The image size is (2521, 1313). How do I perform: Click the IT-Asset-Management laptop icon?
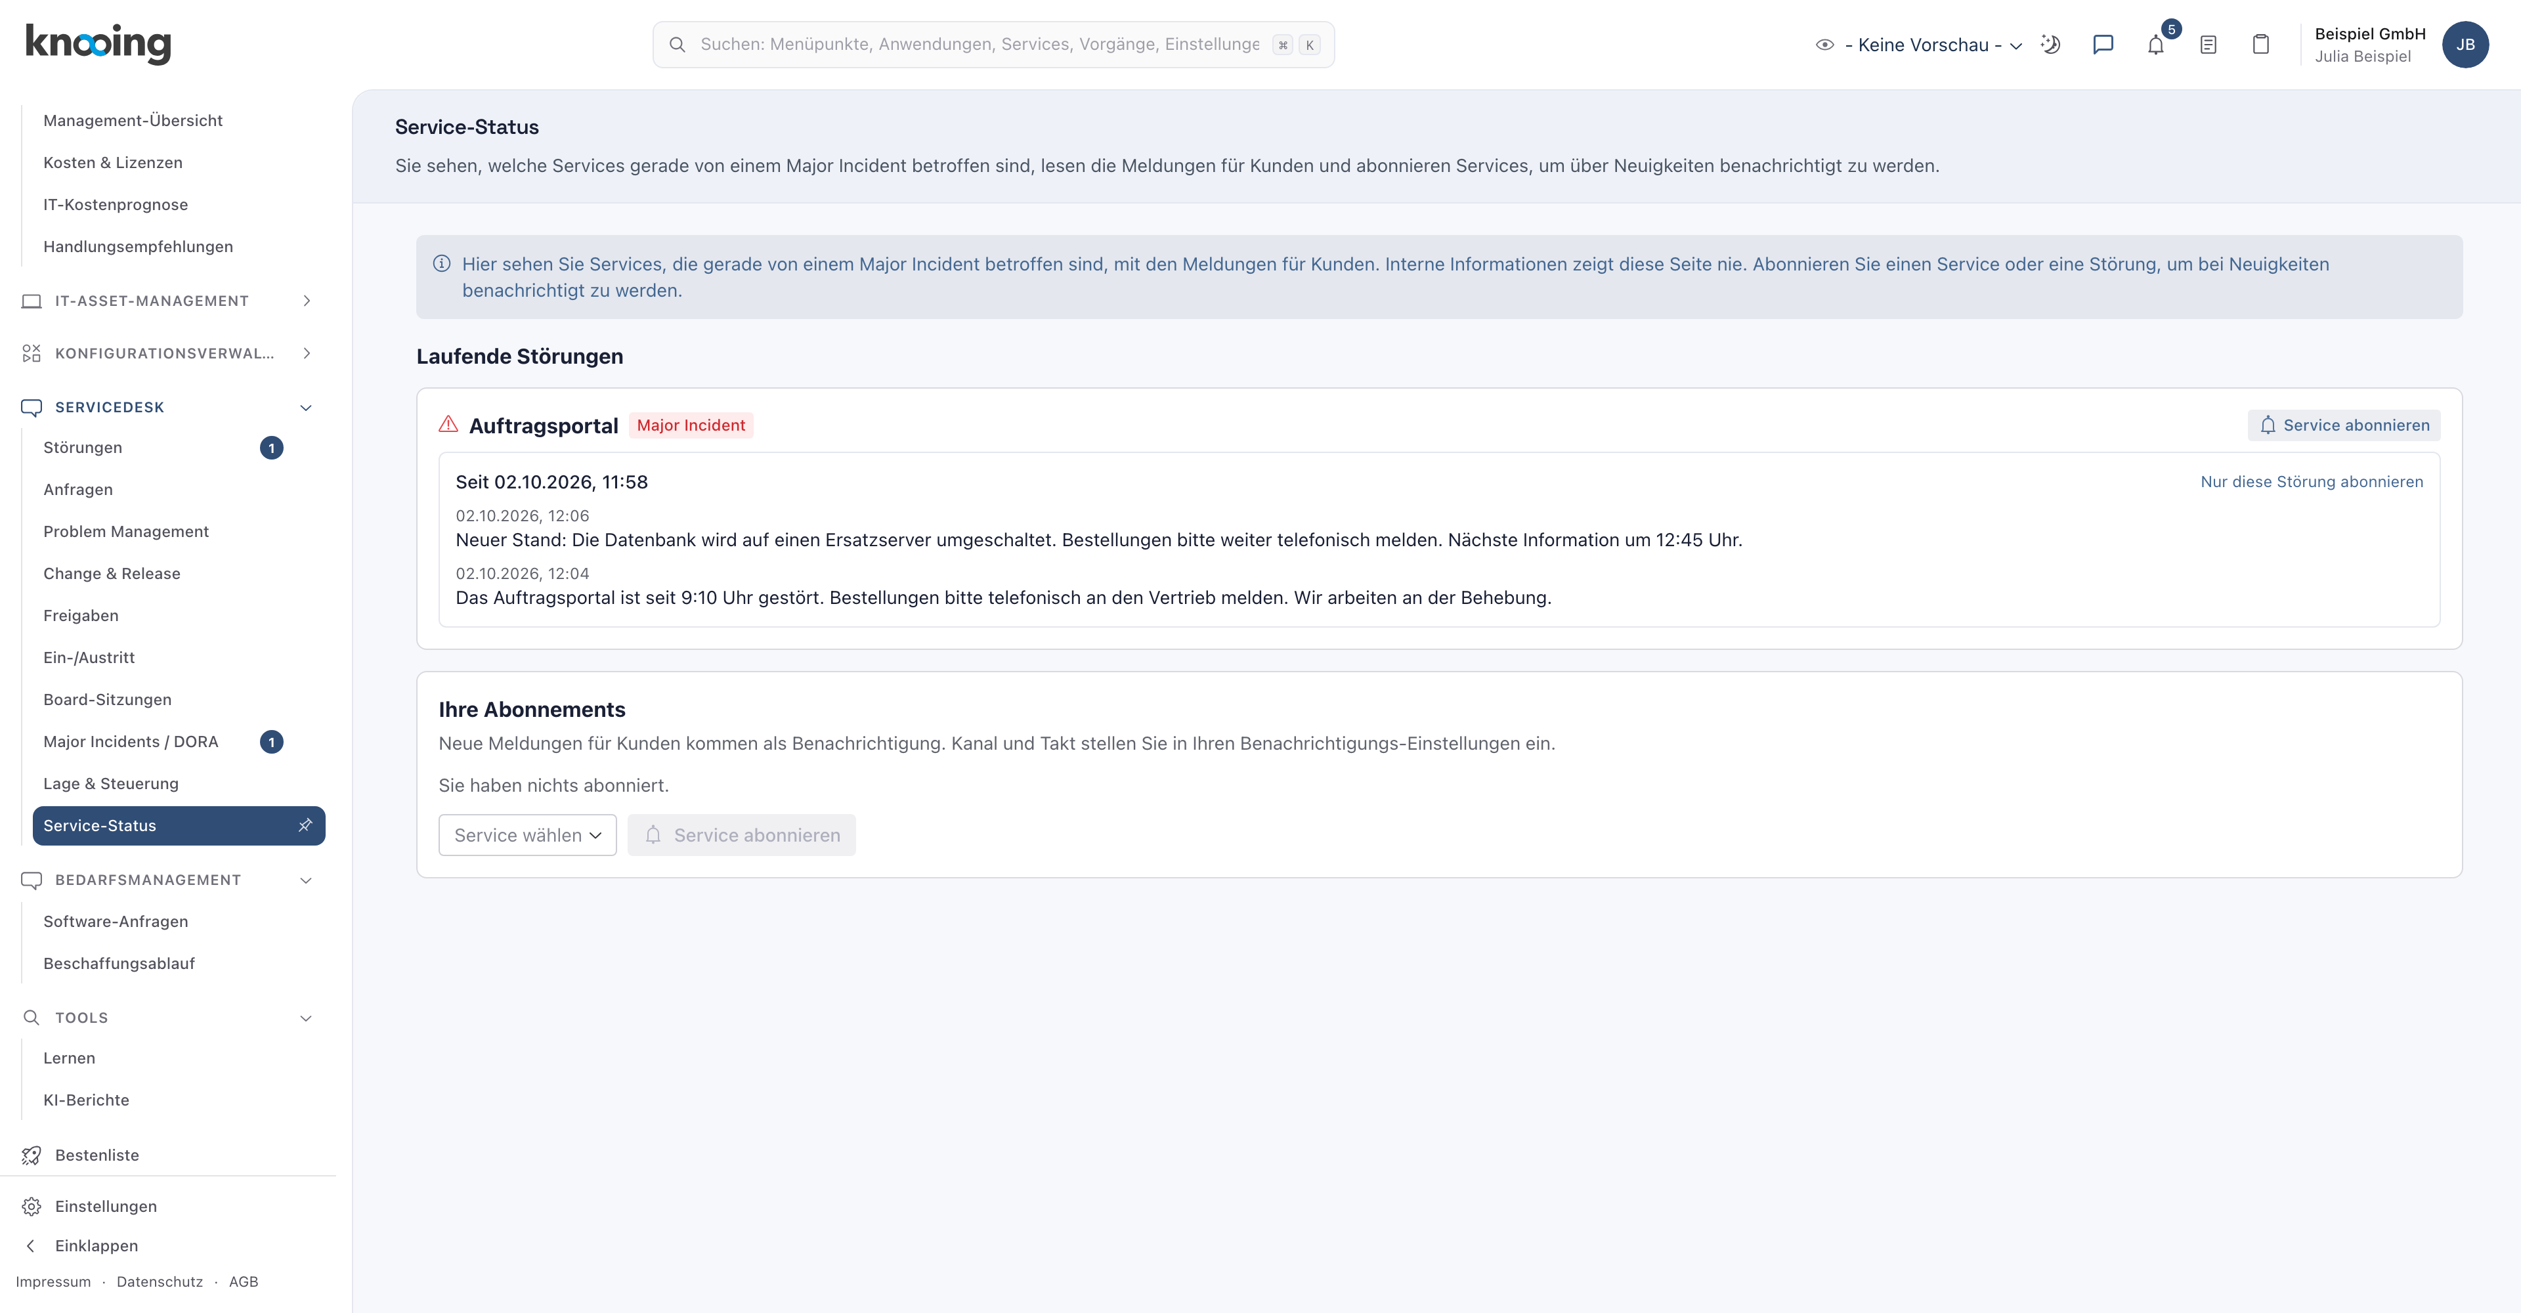(32, 301)
